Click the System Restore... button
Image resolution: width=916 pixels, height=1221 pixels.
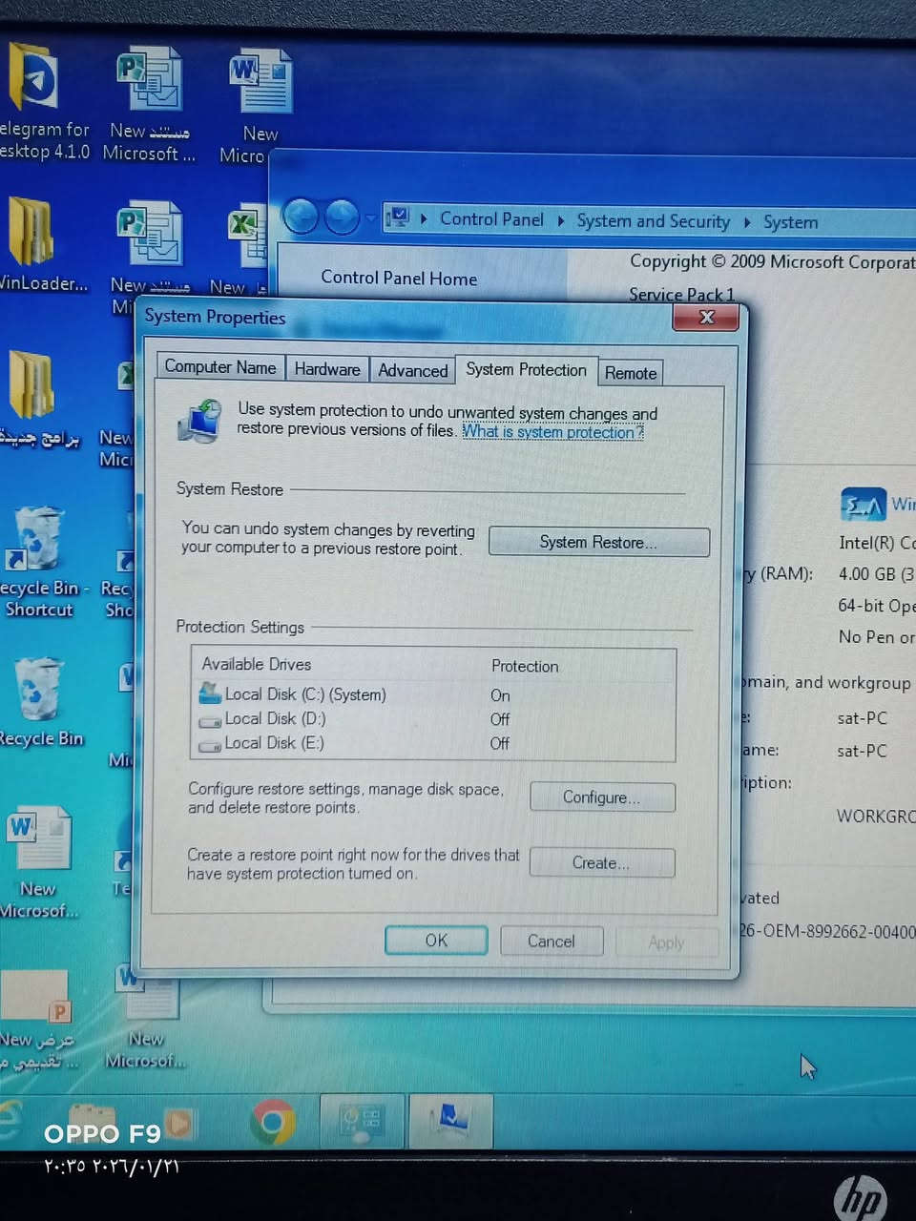tap(598, 542)
